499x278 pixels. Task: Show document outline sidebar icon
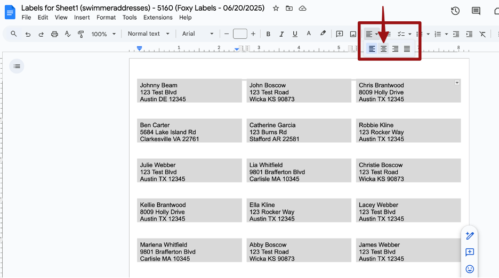pos(17,66)
